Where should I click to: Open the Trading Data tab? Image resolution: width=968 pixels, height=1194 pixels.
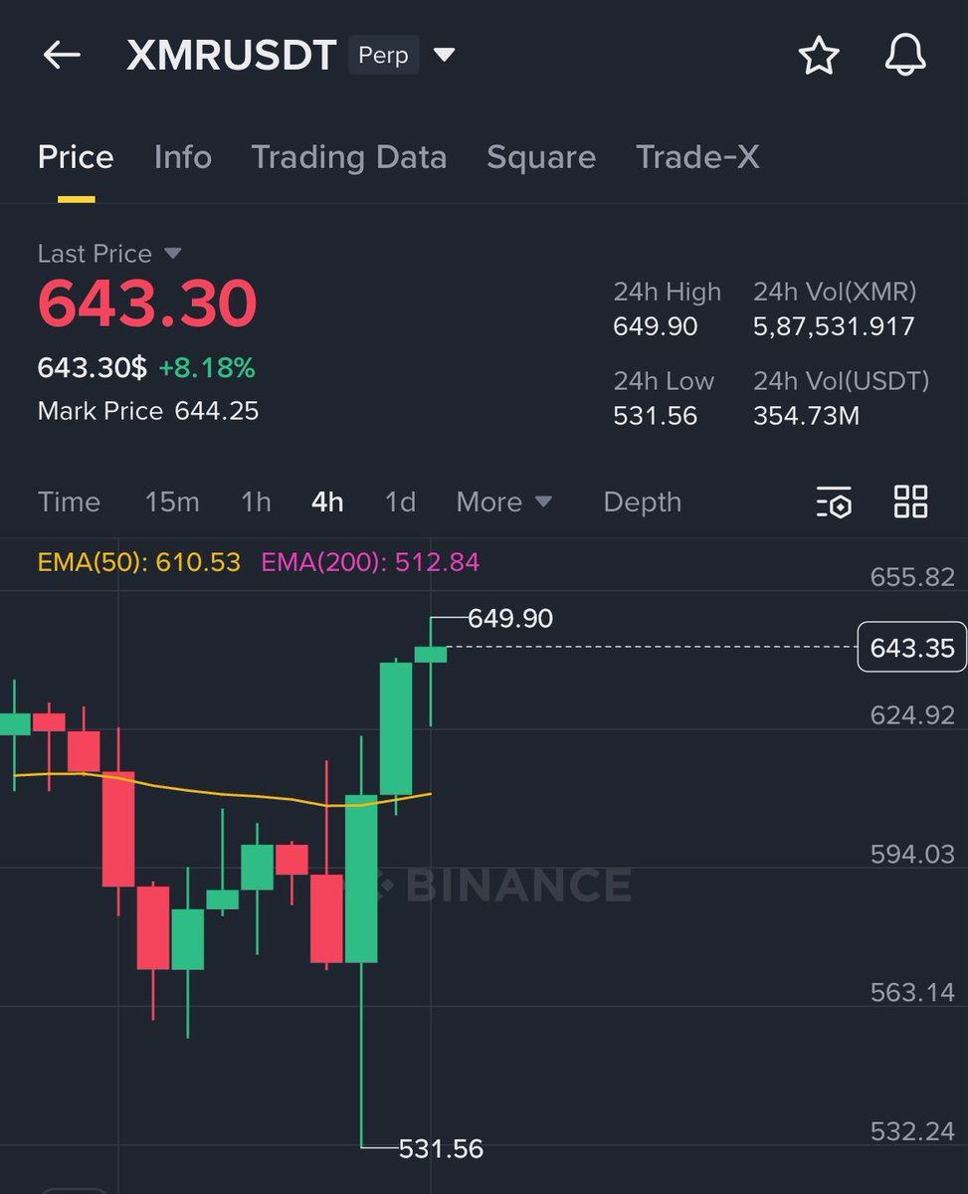coord(349,157)
